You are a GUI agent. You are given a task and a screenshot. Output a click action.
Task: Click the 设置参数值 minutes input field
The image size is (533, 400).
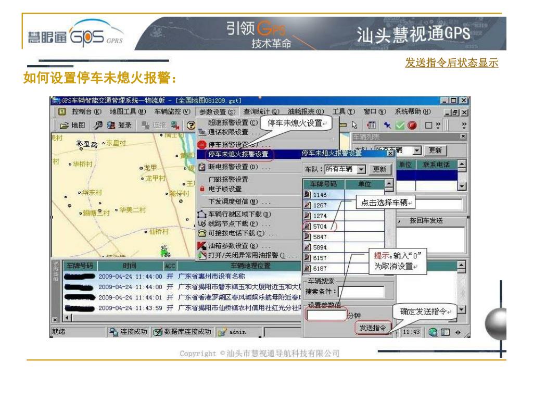[326, 315]
